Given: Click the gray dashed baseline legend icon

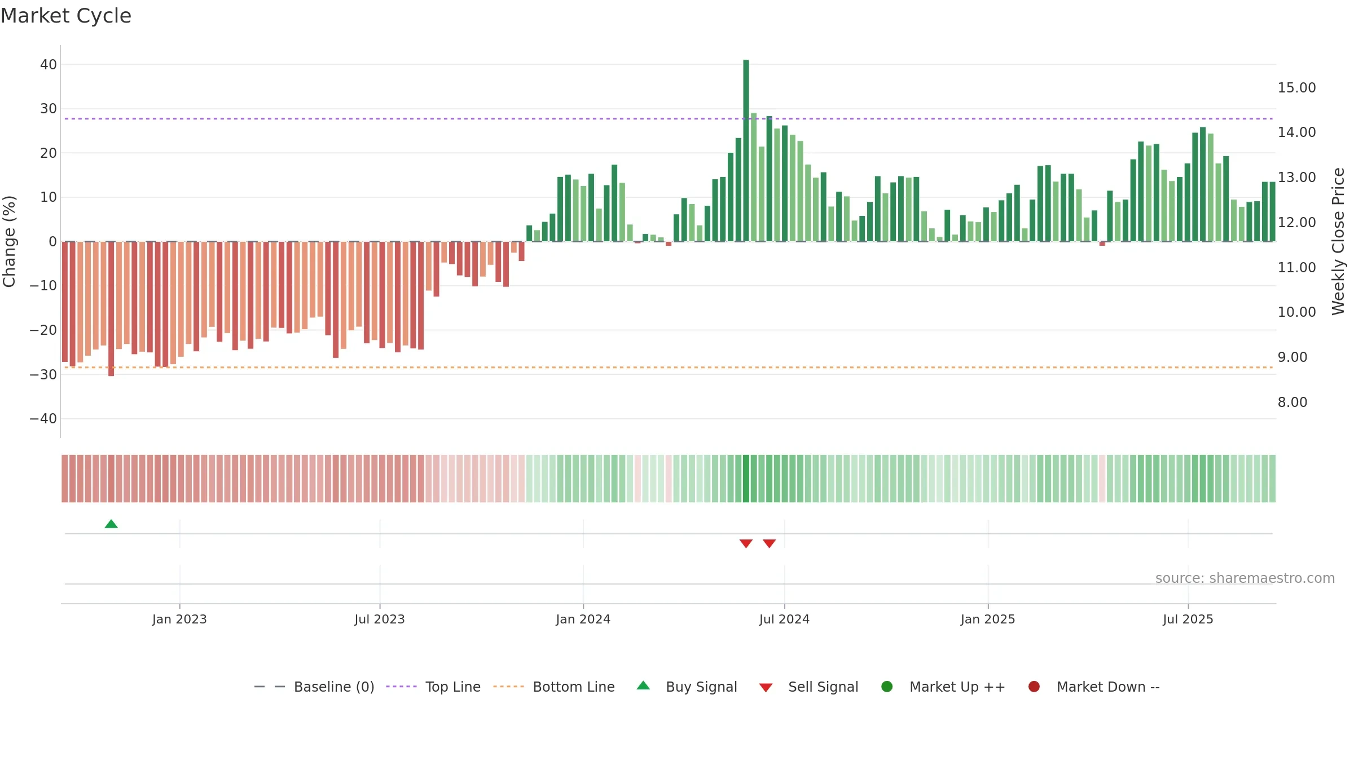Looking at the screenshot, I should [270, 687].
